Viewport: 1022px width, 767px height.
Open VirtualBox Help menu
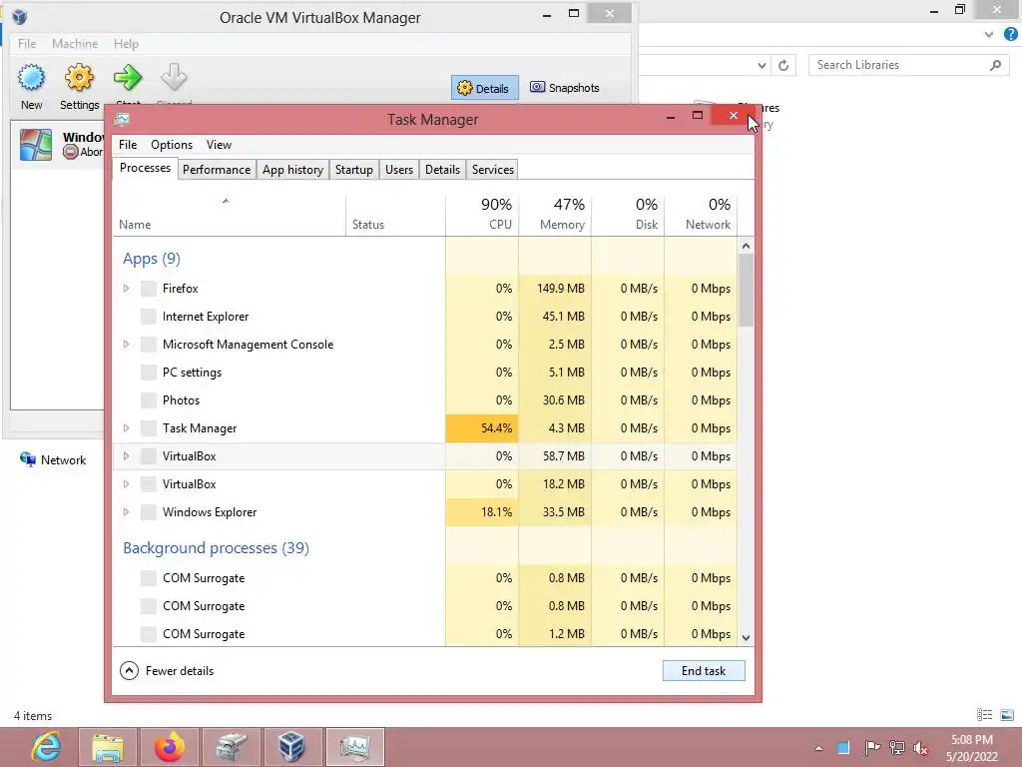click(x=126, y=44)
